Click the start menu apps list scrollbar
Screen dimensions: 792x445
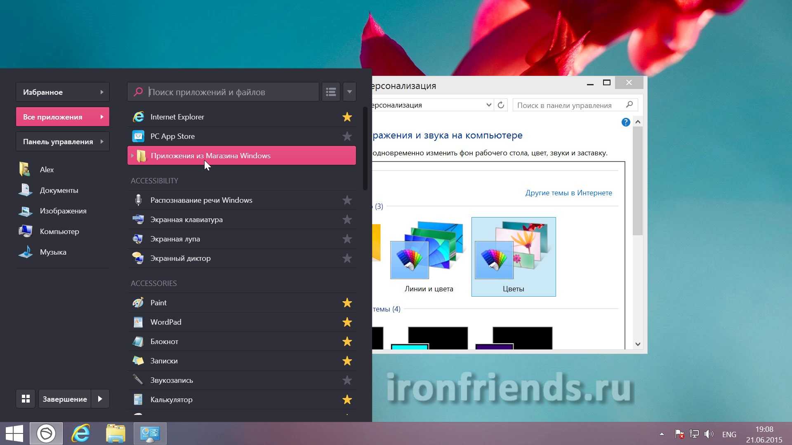pos(365,149)
